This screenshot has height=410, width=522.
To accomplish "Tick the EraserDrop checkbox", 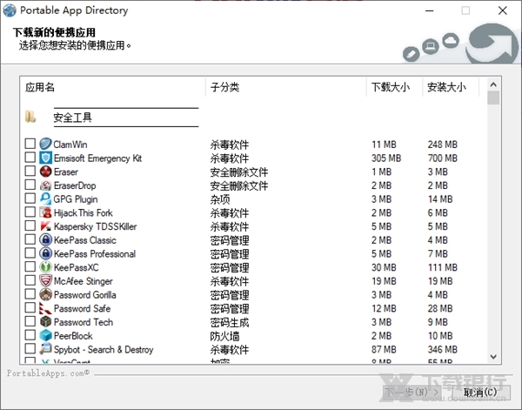I will tap(30, 185).
